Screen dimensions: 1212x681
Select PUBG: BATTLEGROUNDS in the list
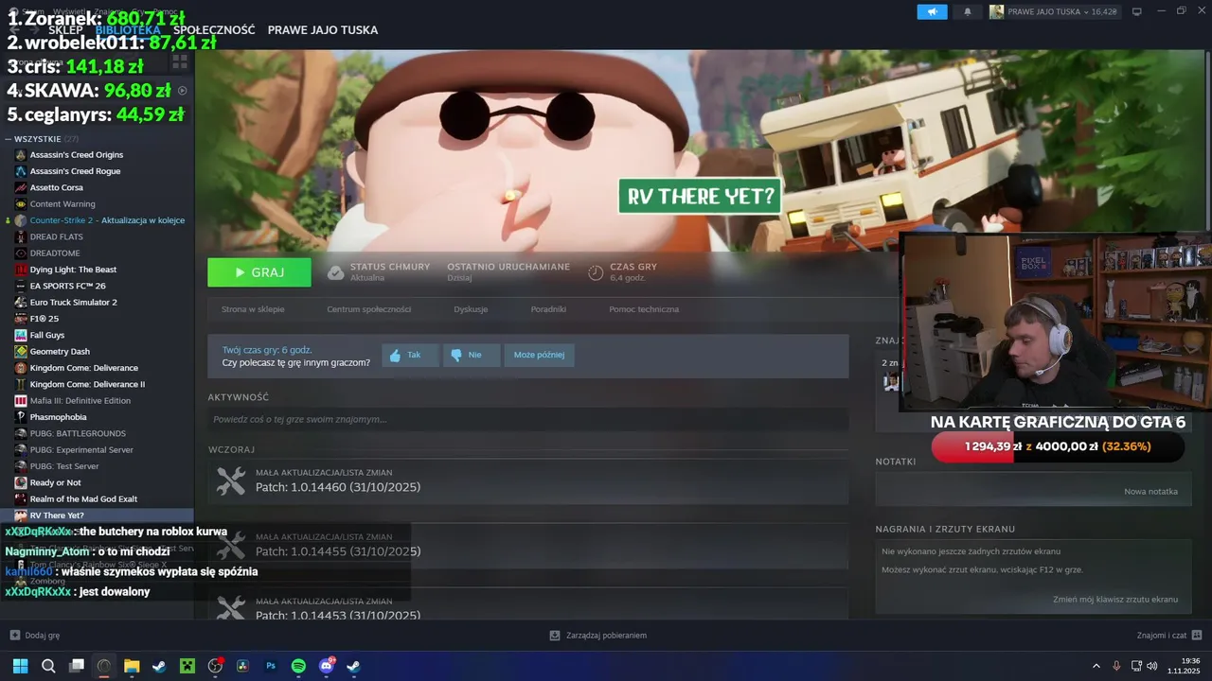pyautogui.click(x=78, y=433)
